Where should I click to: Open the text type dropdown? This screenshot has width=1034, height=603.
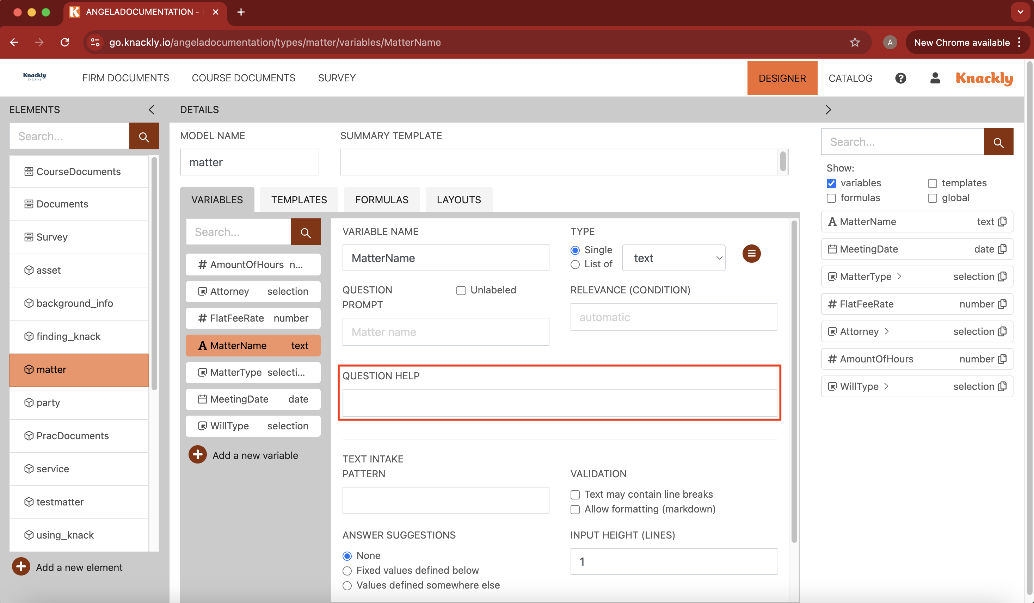click(673, 258)
